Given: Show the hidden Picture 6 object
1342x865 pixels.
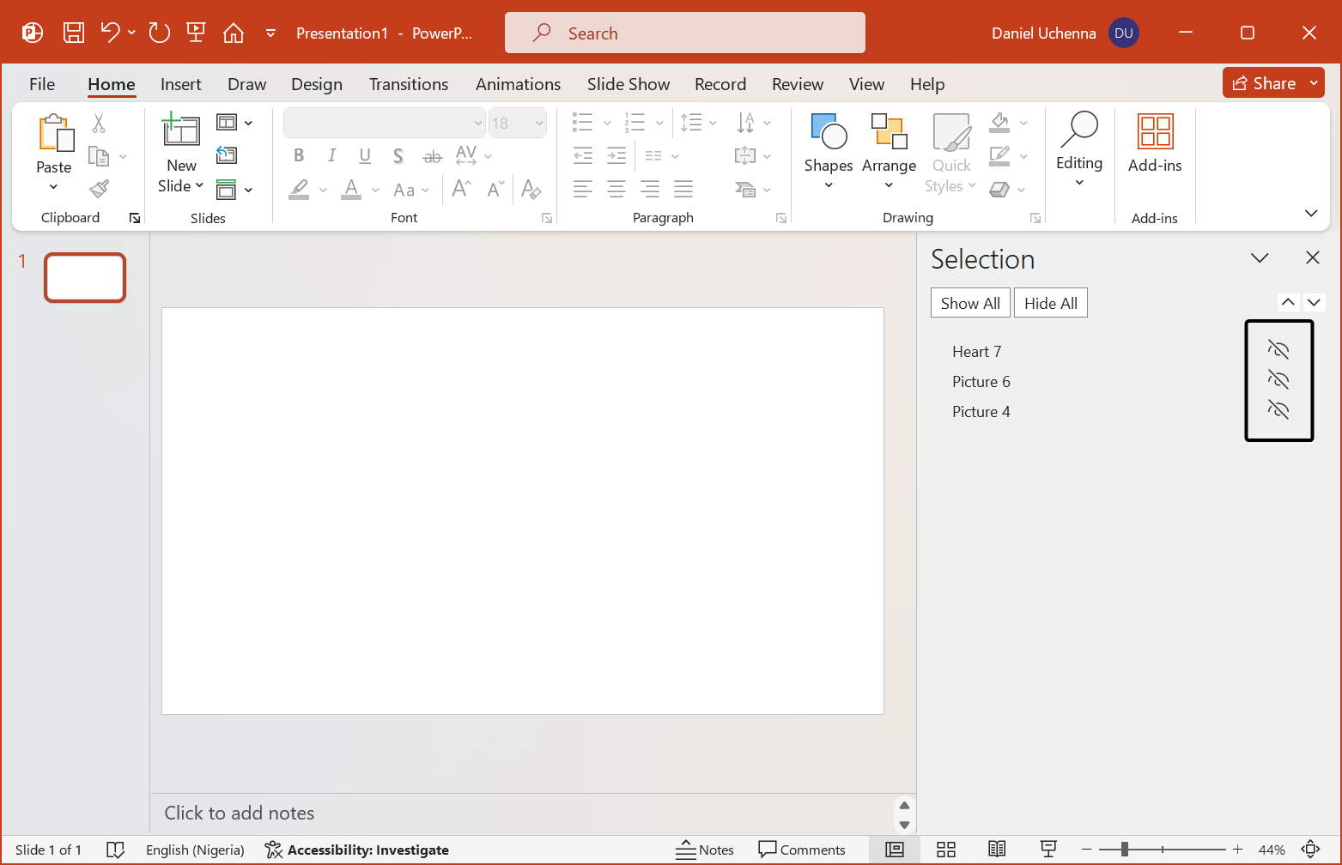Looking at the screenshot, I should tap(1278, 380).
